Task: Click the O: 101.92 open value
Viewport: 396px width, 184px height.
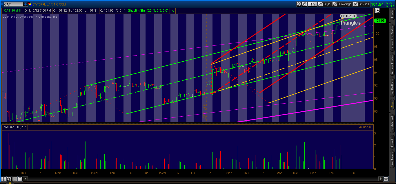Action: coord(60,10)
